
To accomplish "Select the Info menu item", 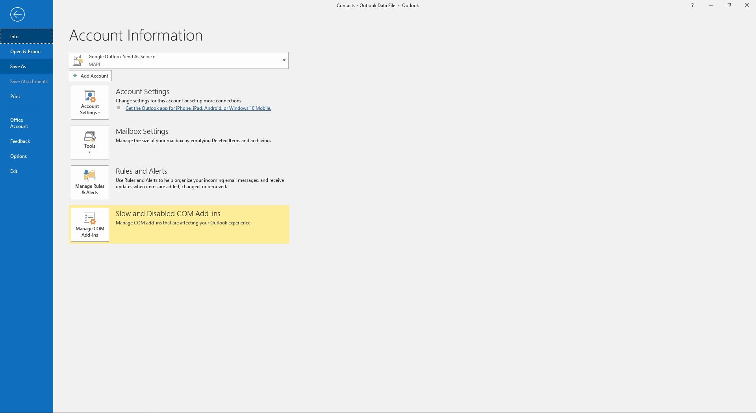I will click(26, 36).
